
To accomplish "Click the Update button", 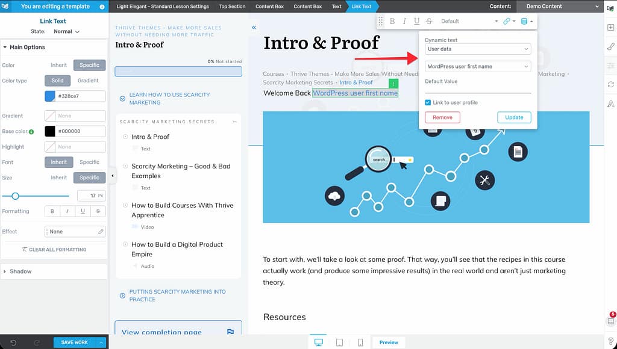I will coord(514,117).
